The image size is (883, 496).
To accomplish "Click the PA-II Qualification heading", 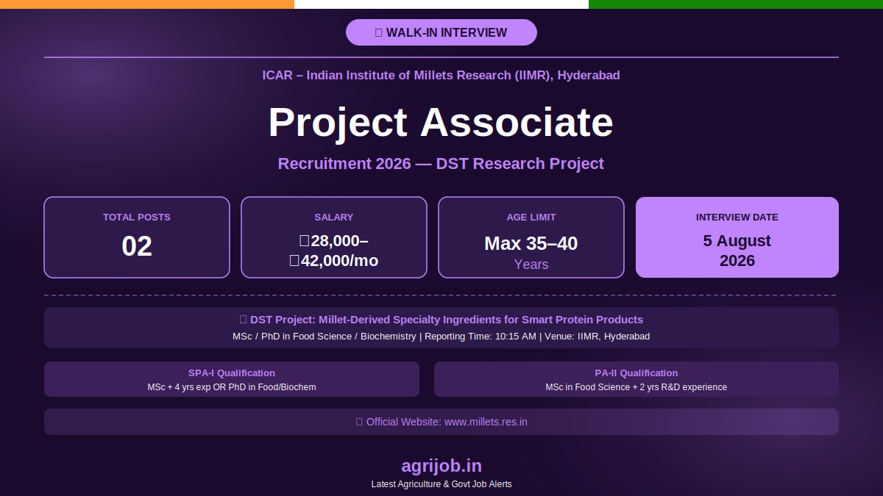I will coord(636,373).
